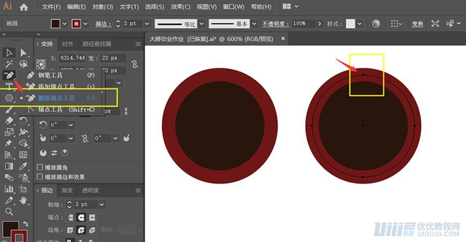This screenshot has width=466, height=242.
Task: Switch to the 渐变 tab
Action: pos(67,190)
